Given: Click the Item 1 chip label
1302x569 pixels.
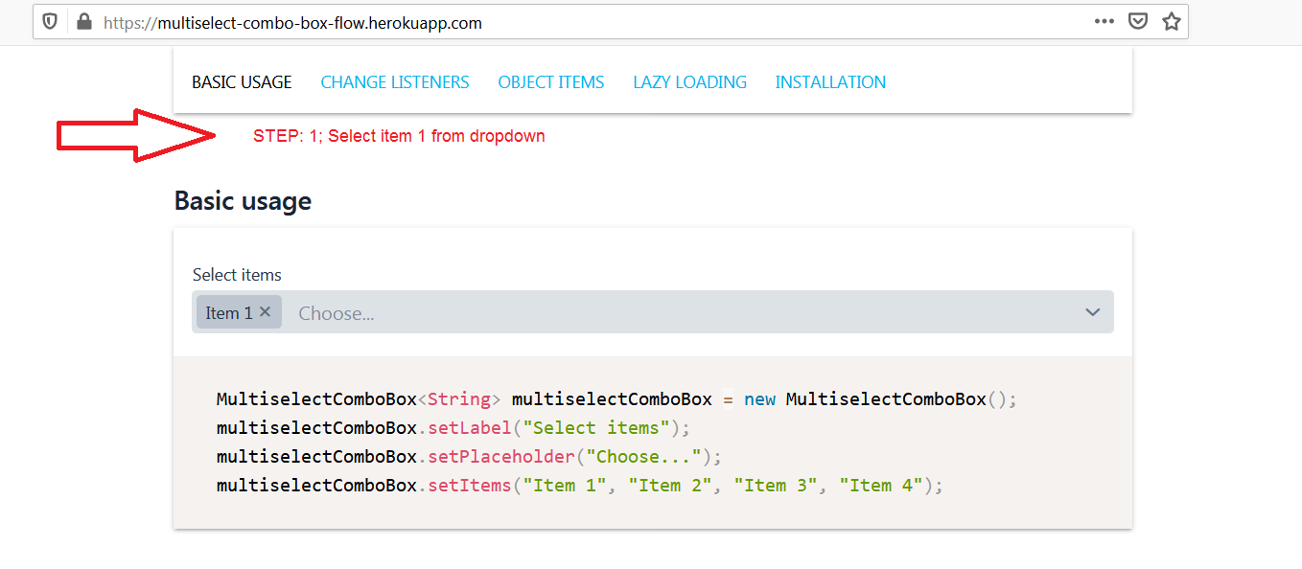Looking at the screenshot, I should [x=228, y=313].
